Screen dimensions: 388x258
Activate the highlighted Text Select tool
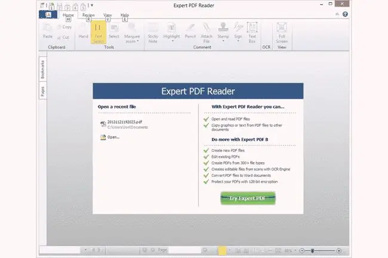pyautogui.click(x=98, y=33)
